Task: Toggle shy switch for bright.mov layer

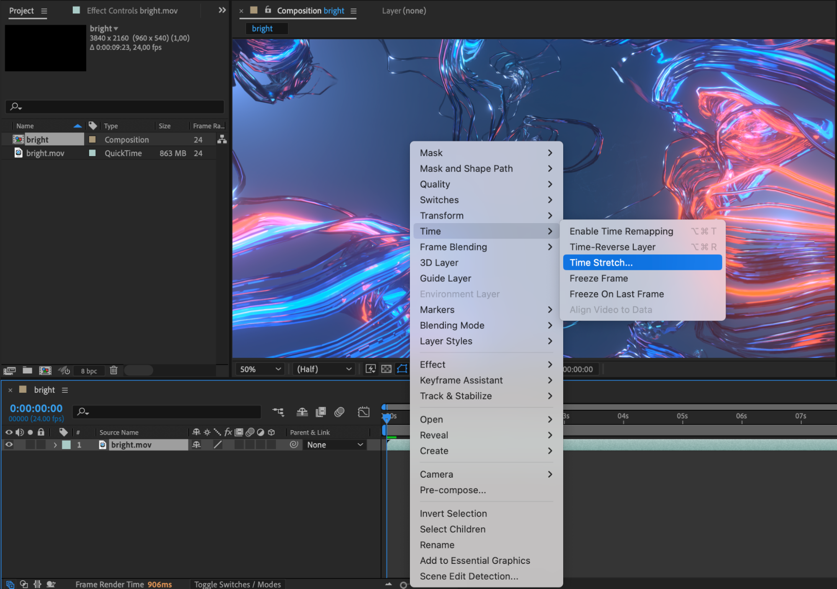Action: pos(196,445)
